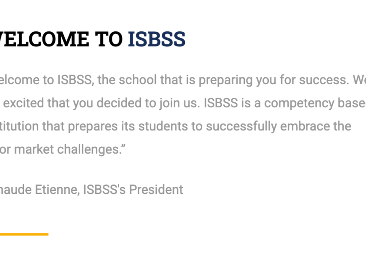Click the blue ISBSS word in heading
The width and height of the screenshot is (366, 275).
(156, 39)
